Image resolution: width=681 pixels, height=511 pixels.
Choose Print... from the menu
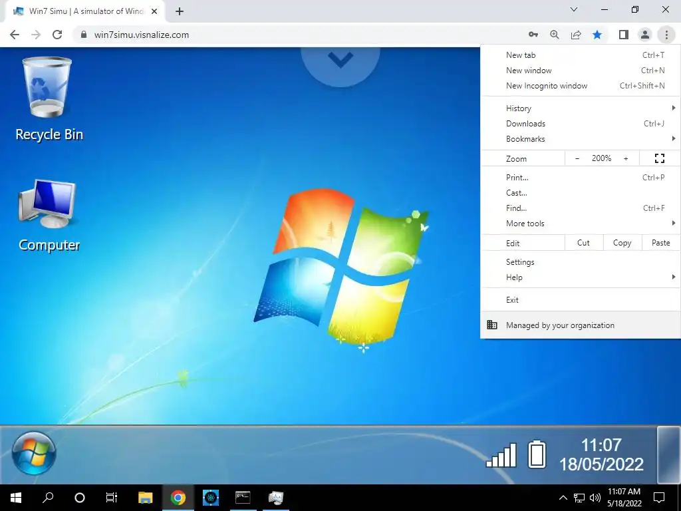(x=580, y=177)
